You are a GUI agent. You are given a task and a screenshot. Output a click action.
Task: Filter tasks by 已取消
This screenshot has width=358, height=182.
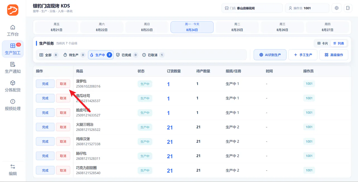click(x=153, y=55)
